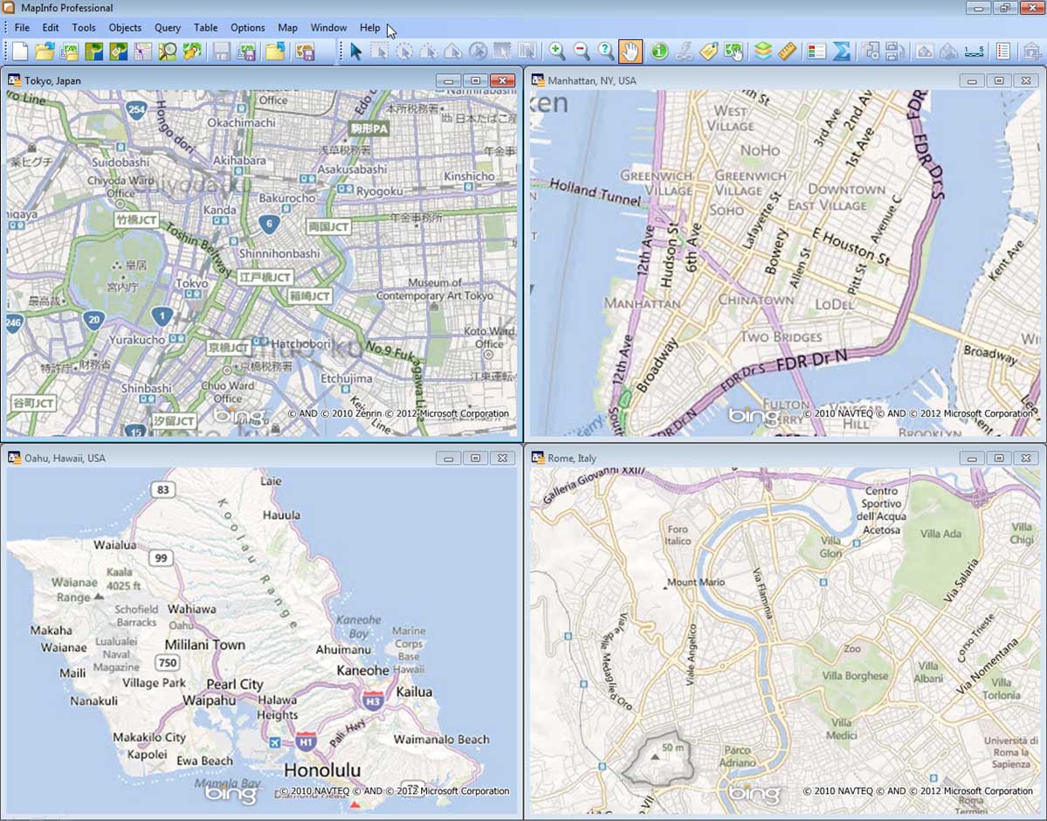Minimize the MapInfo Professional application window
Viewport: 1047px width, 821px height.
(978, 8)
